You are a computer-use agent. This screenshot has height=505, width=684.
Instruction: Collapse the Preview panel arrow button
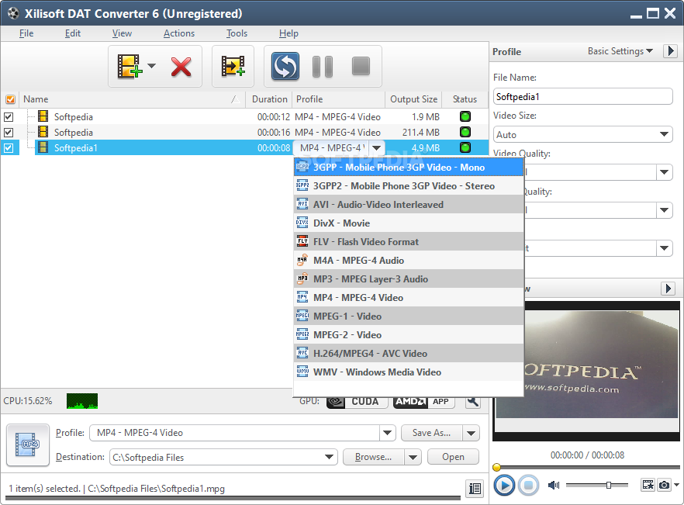[668, 289]
